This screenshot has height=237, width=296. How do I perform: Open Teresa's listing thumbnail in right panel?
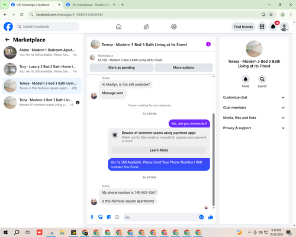pyautogui.click(x=254, y=49)
